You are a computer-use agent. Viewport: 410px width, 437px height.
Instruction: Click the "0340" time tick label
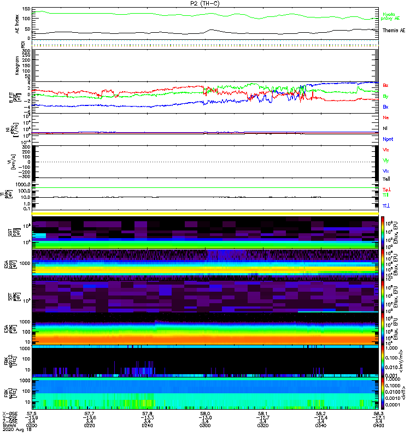(x=321, y=426)
